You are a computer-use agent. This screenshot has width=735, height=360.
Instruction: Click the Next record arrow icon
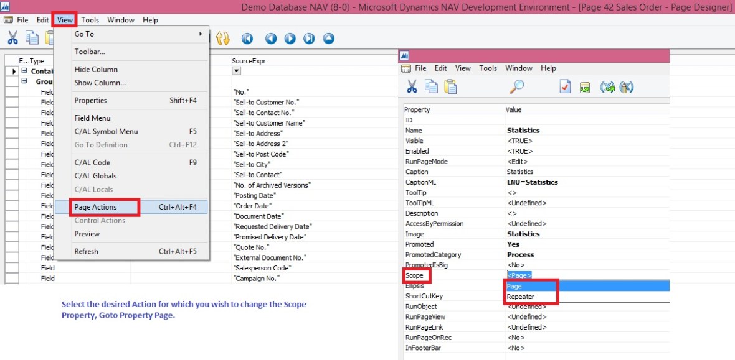tap(290, 39)
